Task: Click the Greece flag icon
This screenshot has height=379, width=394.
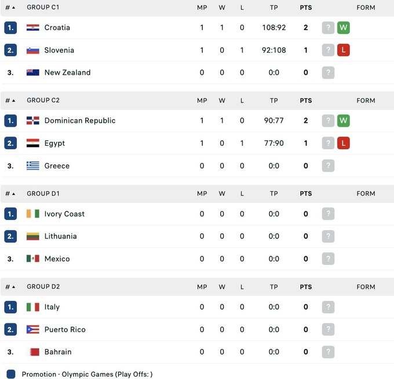Action: (33, 166)
